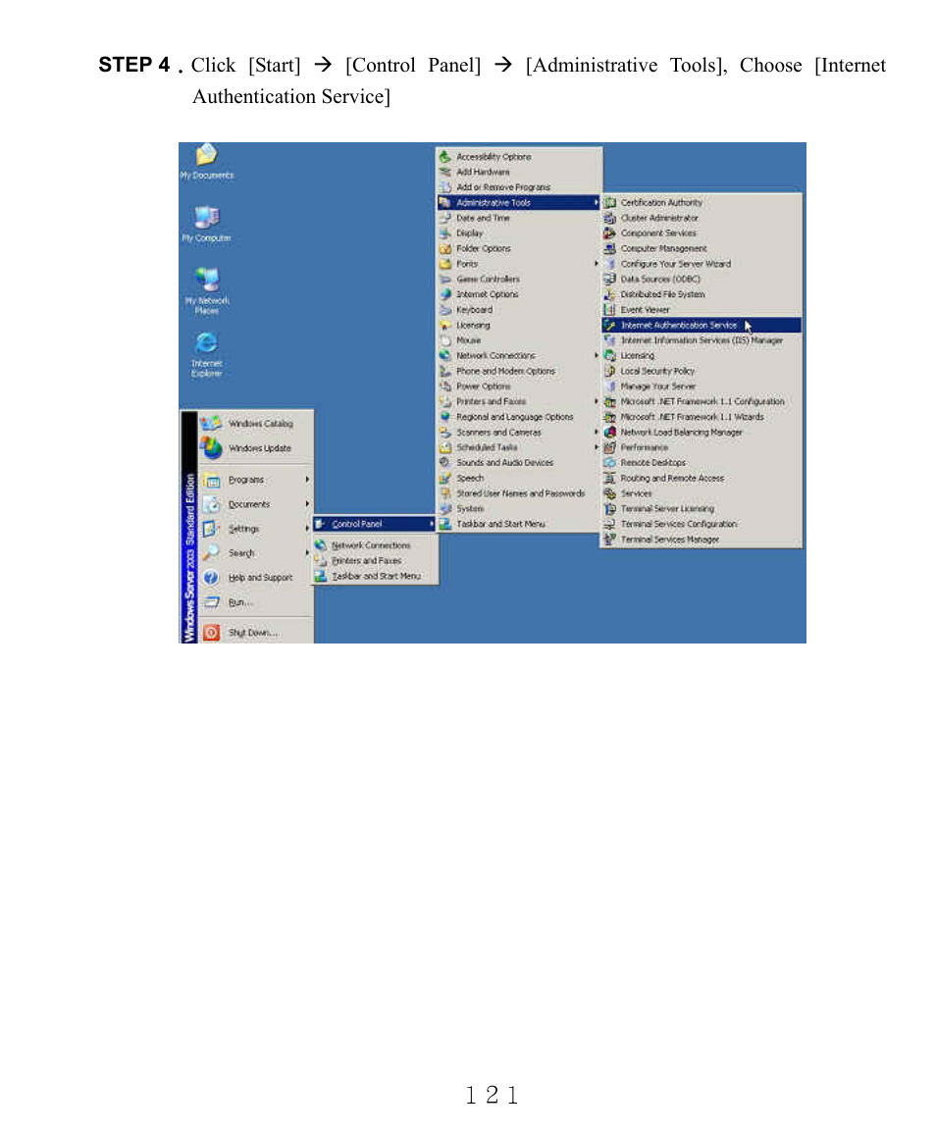Click the red Shut Down icon

(x=211, y=633)
